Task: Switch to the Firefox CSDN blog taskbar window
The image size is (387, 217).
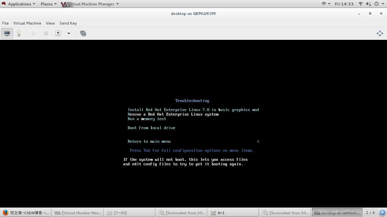Action: pyautogui.click(x=26, y=213)
